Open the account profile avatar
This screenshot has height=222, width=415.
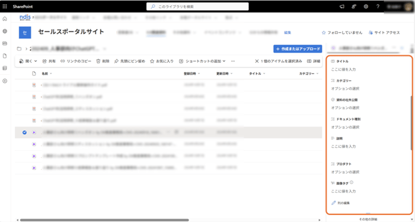pos(408,7)
